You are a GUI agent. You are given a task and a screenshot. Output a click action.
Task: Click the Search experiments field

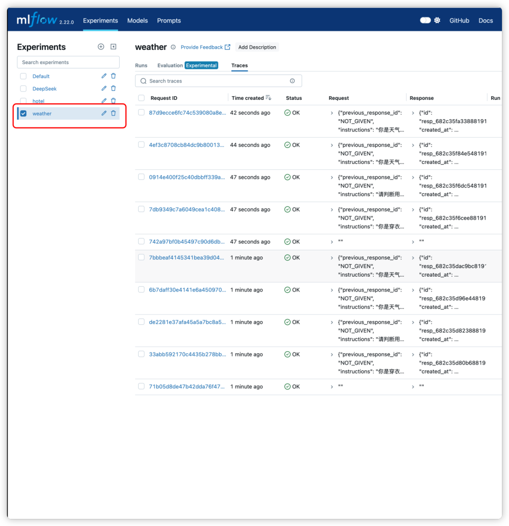click(x=68, y=62)
